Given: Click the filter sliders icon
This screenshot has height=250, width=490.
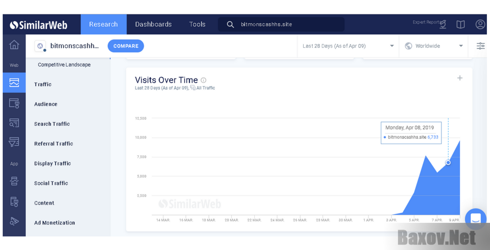Looking at the screenshot, I should (x=481, y=46).
